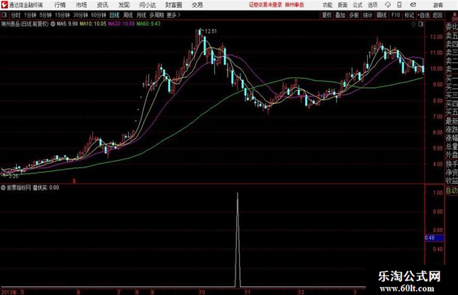Click the yellow MA10: 10.05 label
458x295 pixels.
(x=93, y=24)
